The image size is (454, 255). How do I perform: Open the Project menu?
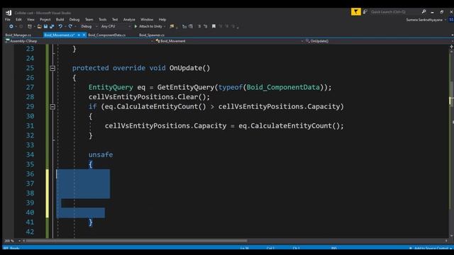pos(45,20)
